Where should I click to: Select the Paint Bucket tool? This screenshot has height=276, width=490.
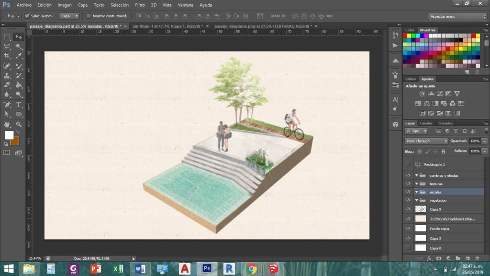tap(19, 85)
